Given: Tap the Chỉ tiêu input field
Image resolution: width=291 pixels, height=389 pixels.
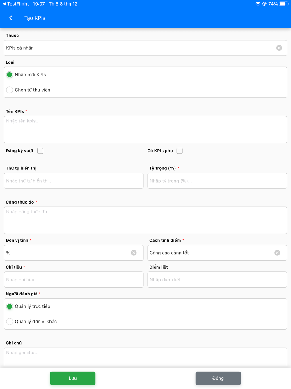Looking at the screenshot, I should pos(74,280).
